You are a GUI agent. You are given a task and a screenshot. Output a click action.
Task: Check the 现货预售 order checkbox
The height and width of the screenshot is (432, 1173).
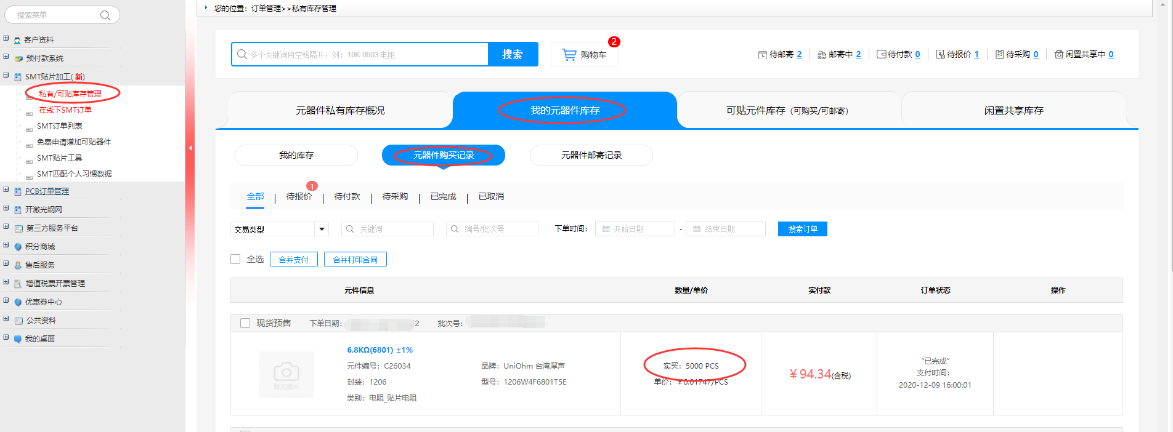coord(245,323)
